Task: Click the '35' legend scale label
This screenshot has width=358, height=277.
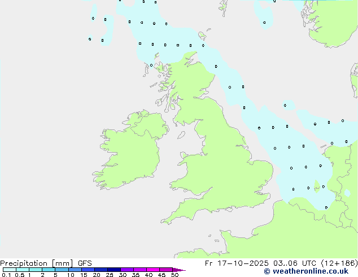Action: (136, 275)
